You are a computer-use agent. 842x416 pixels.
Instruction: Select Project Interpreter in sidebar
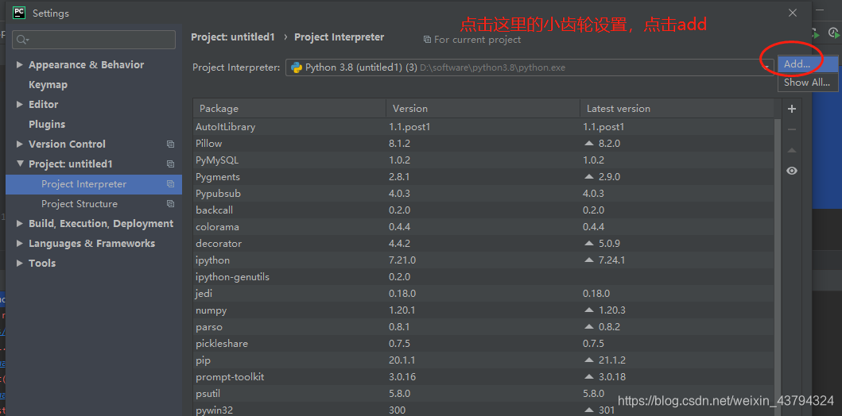click(x=94, y=184)
